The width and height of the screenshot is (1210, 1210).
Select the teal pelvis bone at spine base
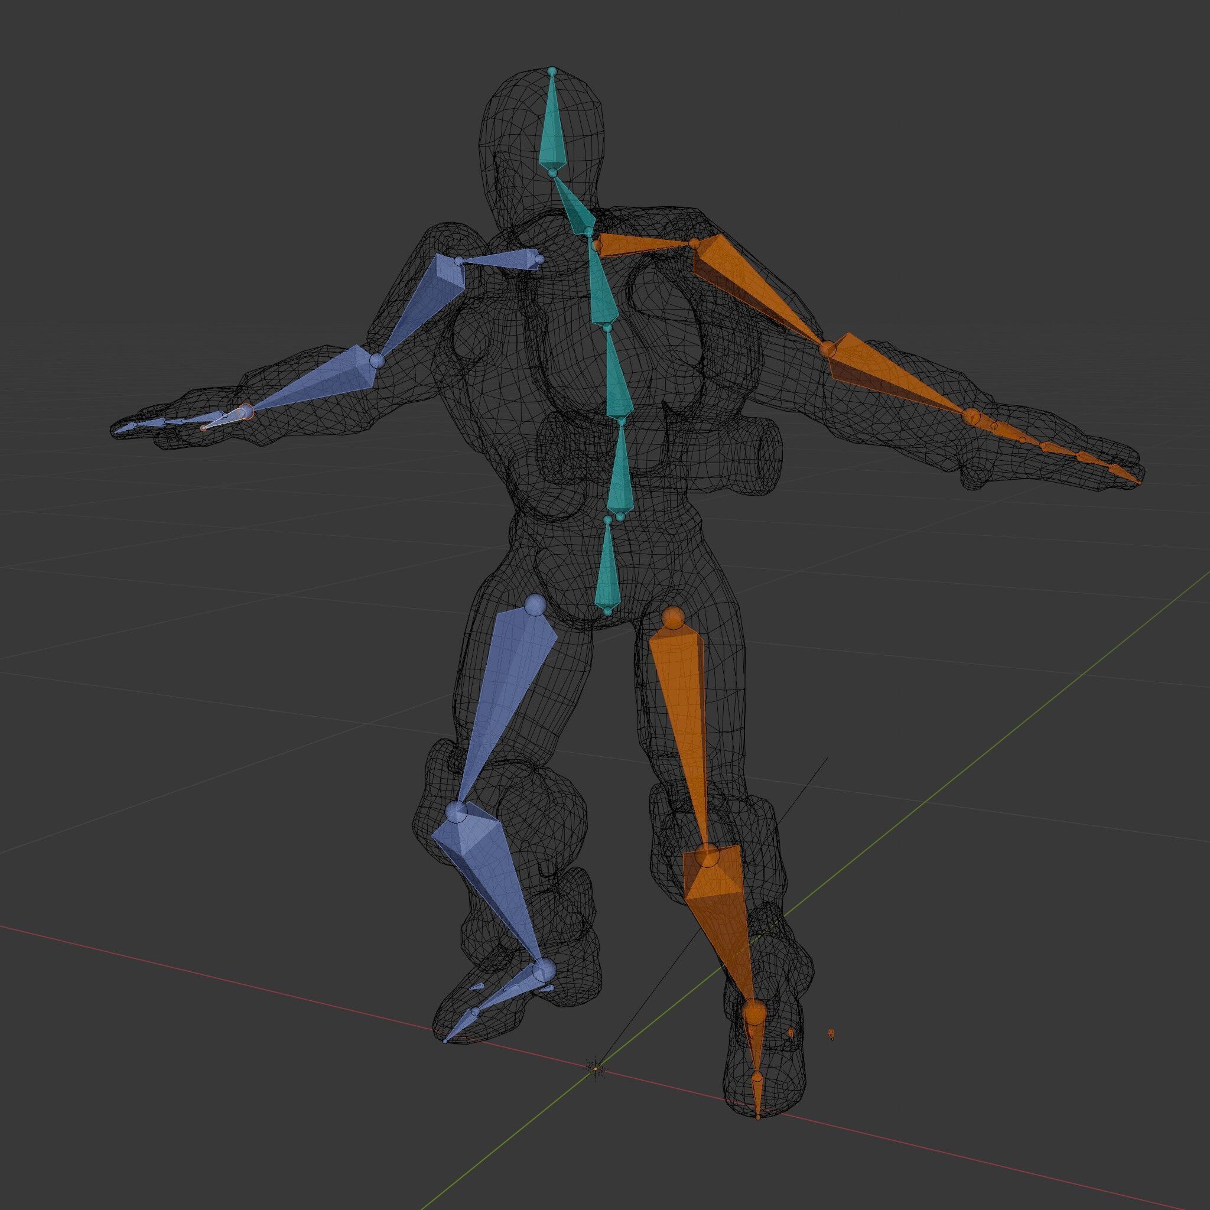[606, 565]
